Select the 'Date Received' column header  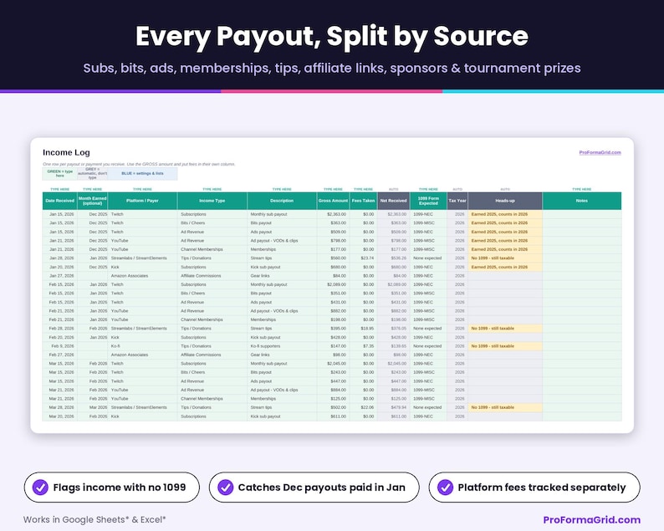click(x=59, y=201)
